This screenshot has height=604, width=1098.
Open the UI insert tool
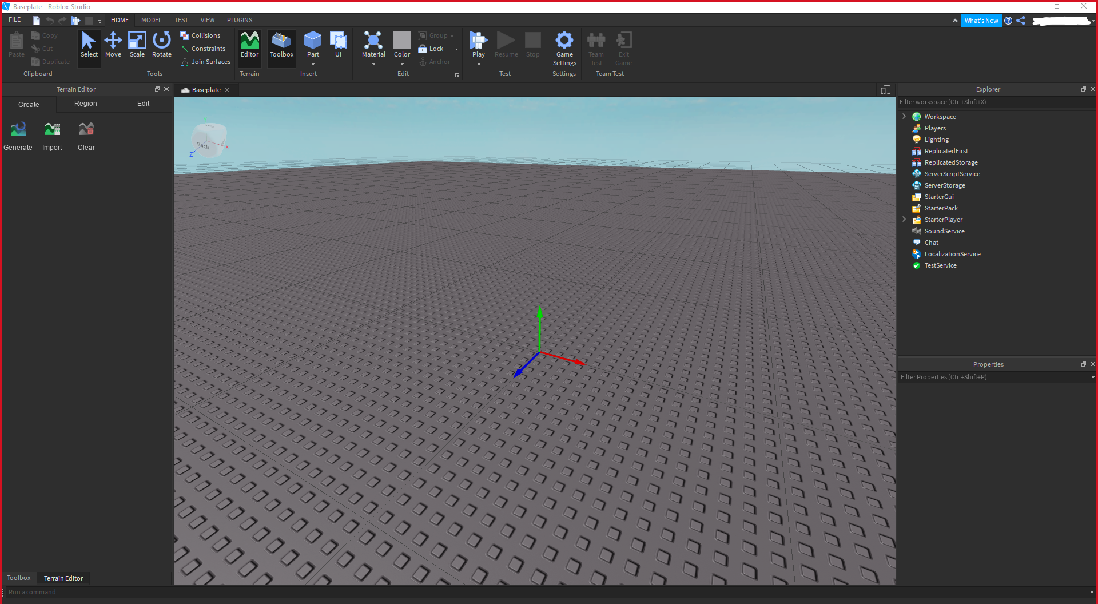[339, 45]
